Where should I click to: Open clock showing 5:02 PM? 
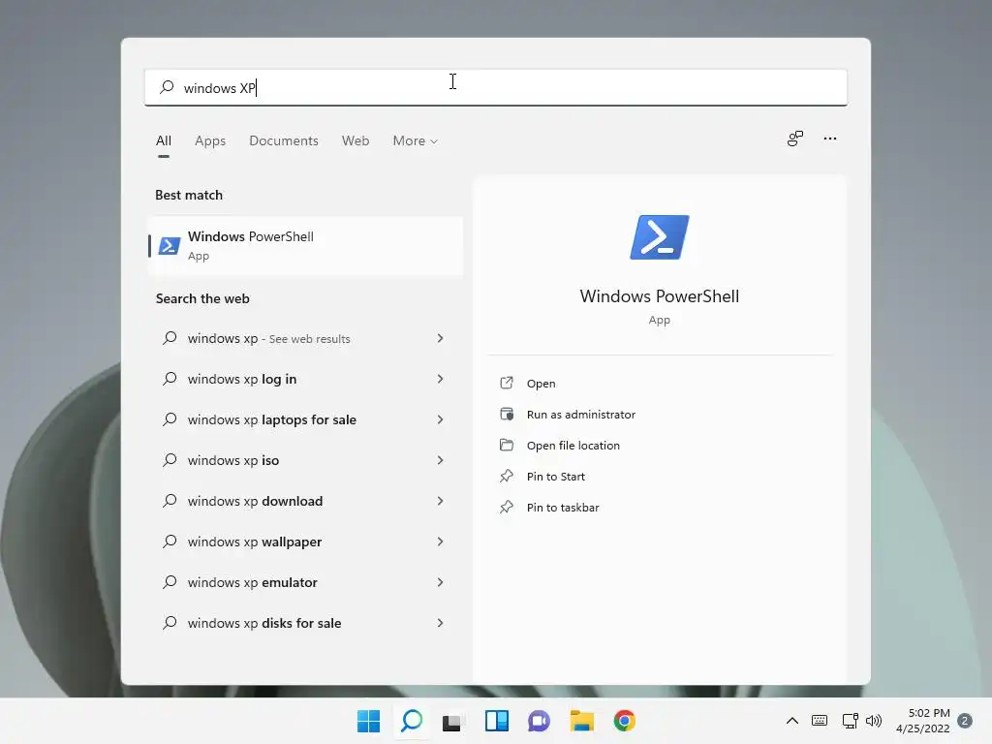922,721
